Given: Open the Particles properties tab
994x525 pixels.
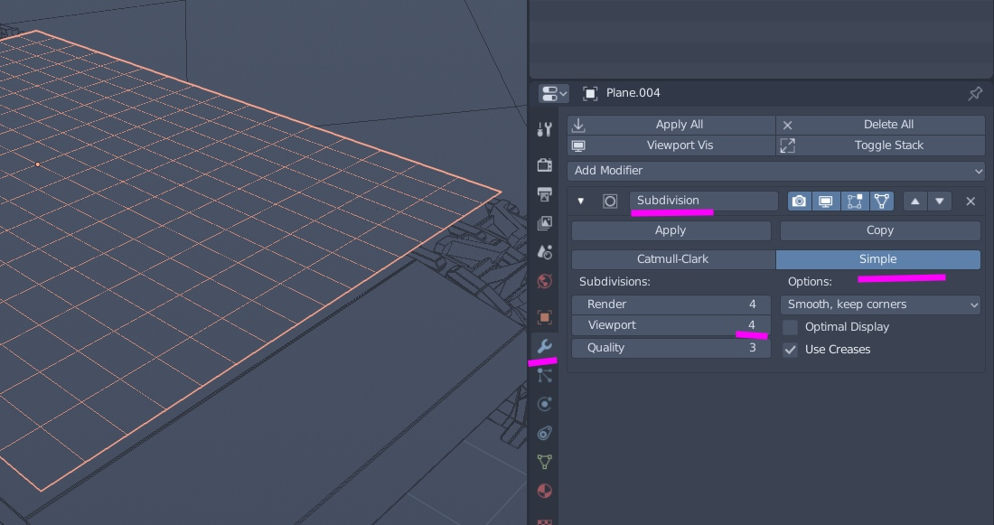Looking at the screenshot, I should point(544,375).
